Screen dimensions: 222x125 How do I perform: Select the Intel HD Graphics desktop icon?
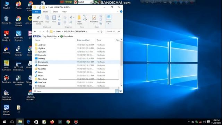click(x=18, y=36)
